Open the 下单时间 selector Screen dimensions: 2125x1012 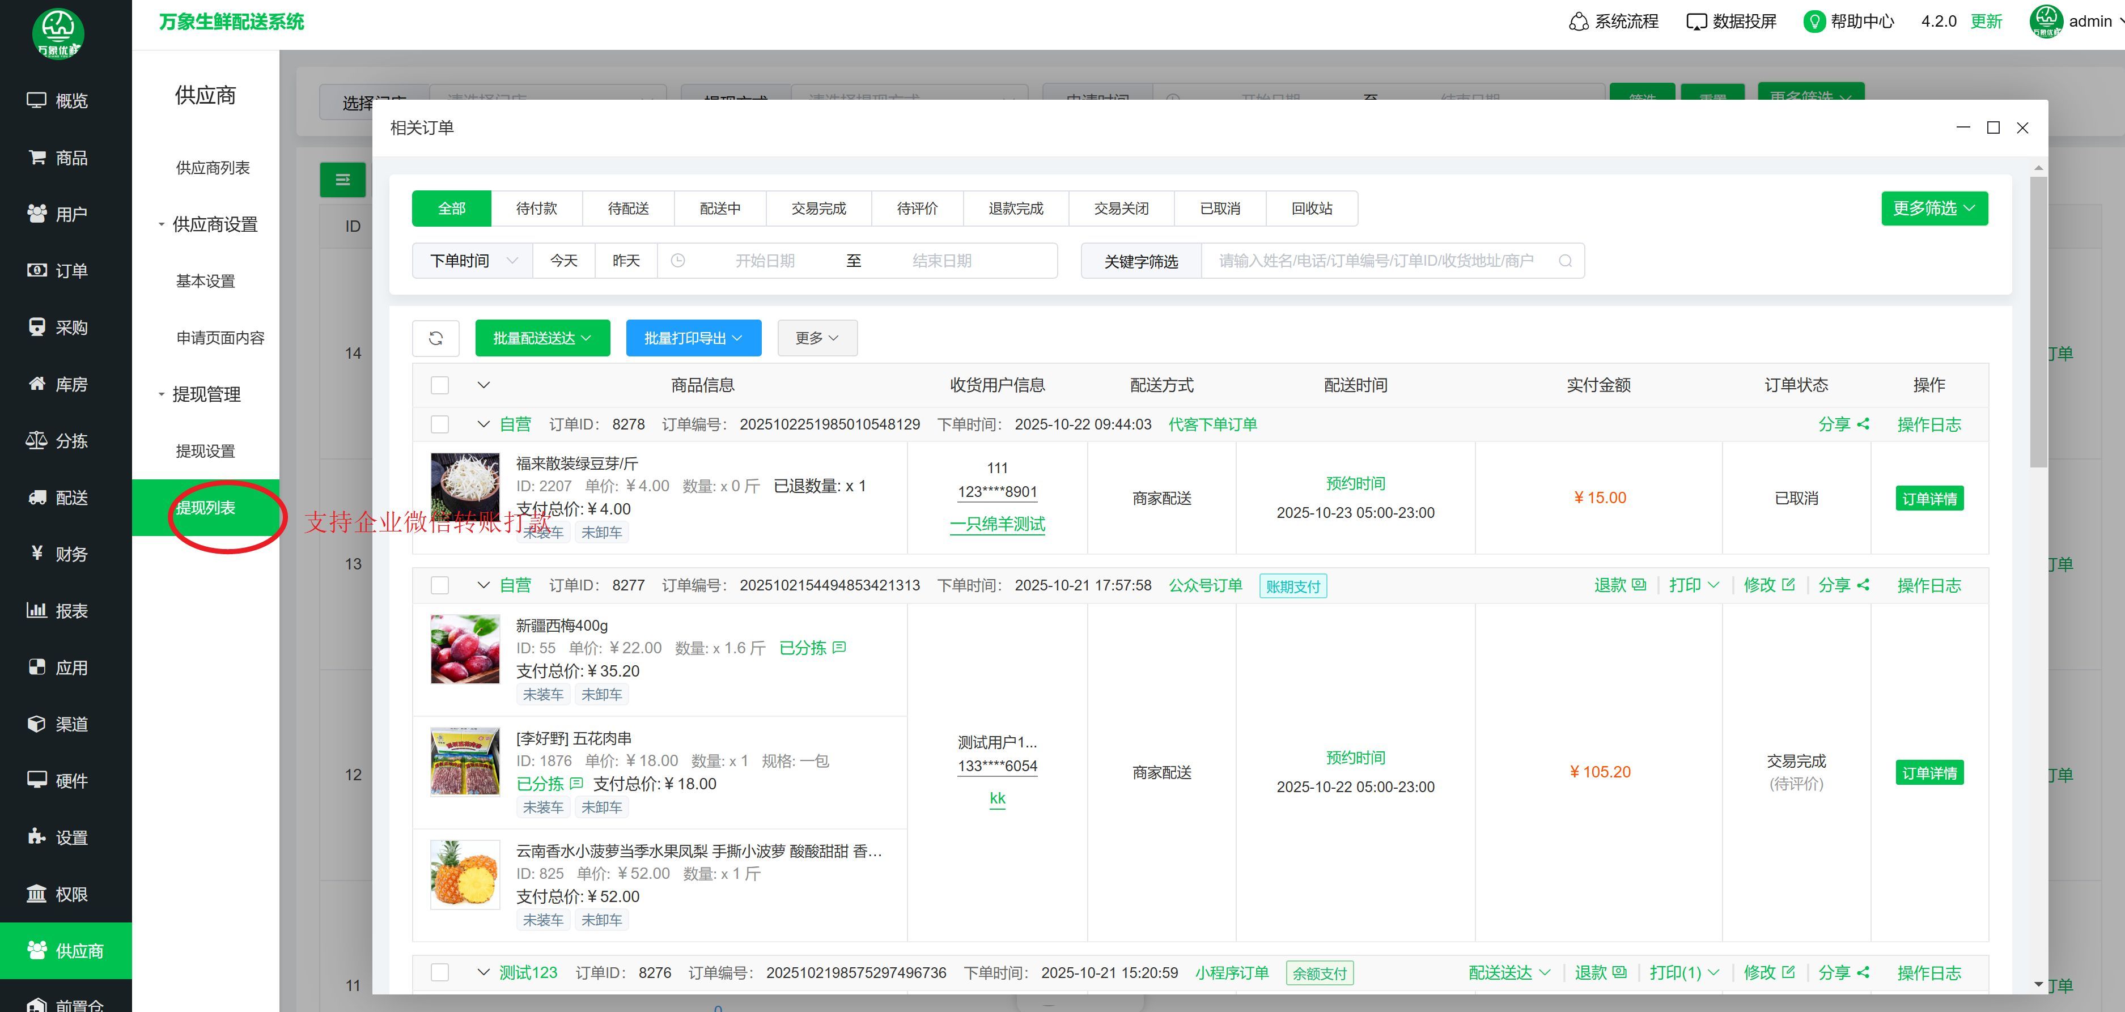tap(473, 261)
